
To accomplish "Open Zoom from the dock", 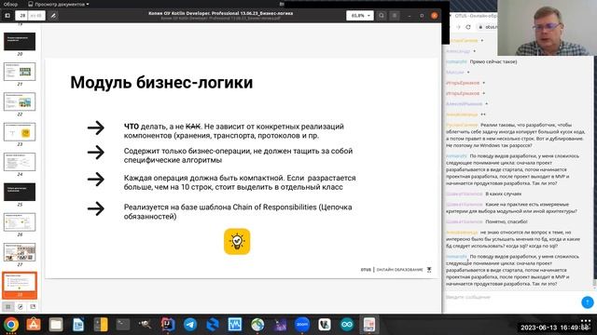I will pyautogui.click(x=302, y=325).
